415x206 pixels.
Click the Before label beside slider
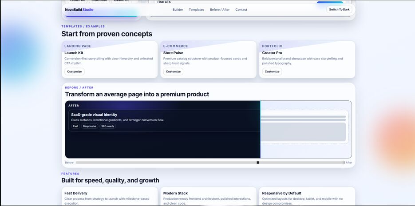[x=69, y=162]
